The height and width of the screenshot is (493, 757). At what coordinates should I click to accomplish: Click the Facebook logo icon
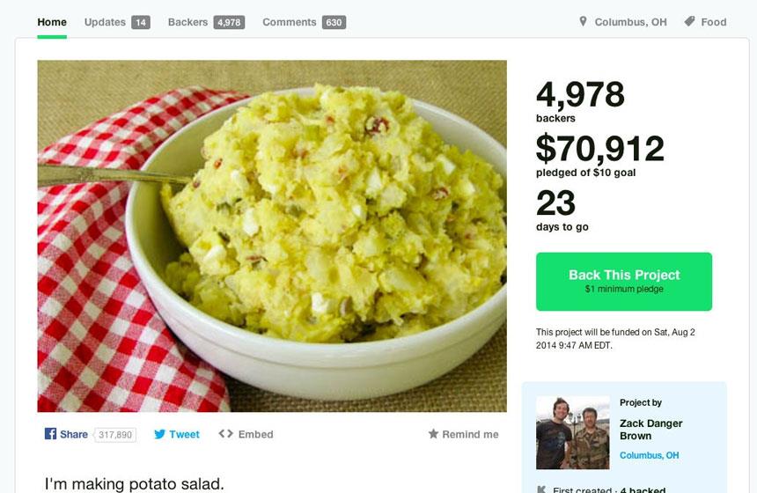(x=50, y=434)
